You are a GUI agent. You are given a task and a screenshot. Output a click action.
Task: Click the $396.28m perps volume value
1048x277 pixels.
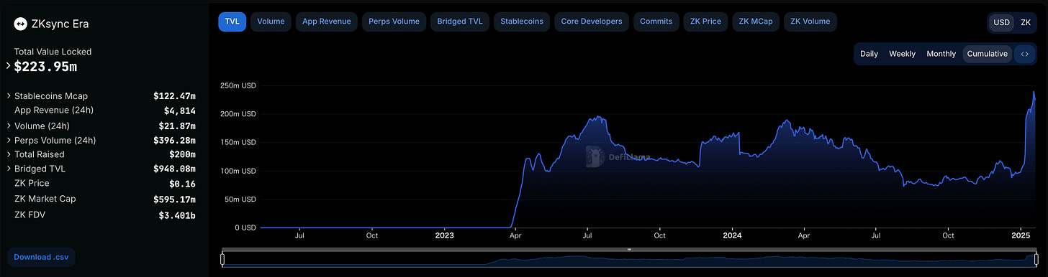[x=174, y=140]
